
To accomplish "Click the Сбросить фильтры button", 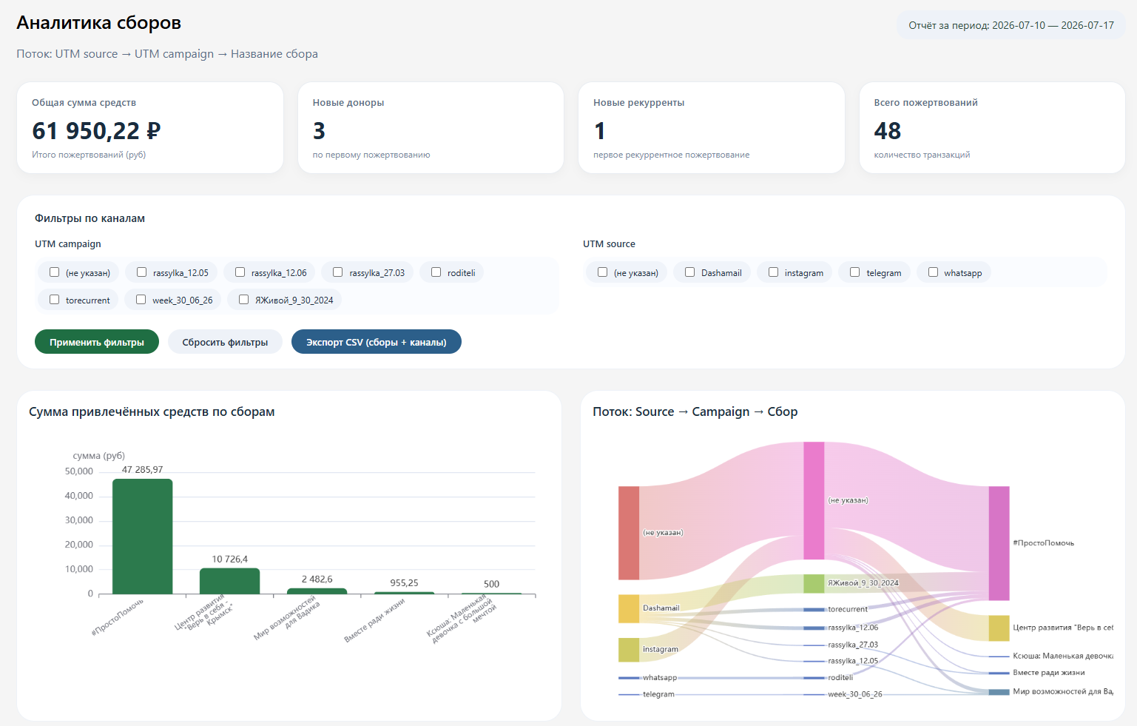I will [x=225, y=342].
